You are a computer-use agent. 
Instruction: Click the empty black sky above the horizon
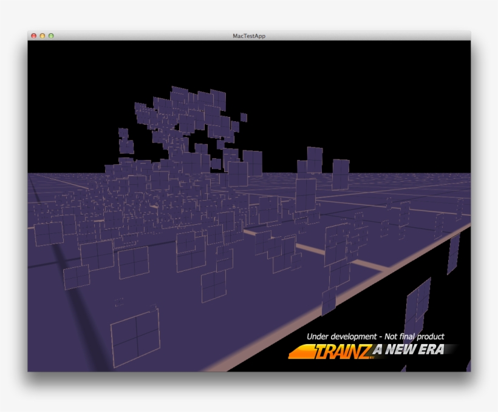(364, 91)
